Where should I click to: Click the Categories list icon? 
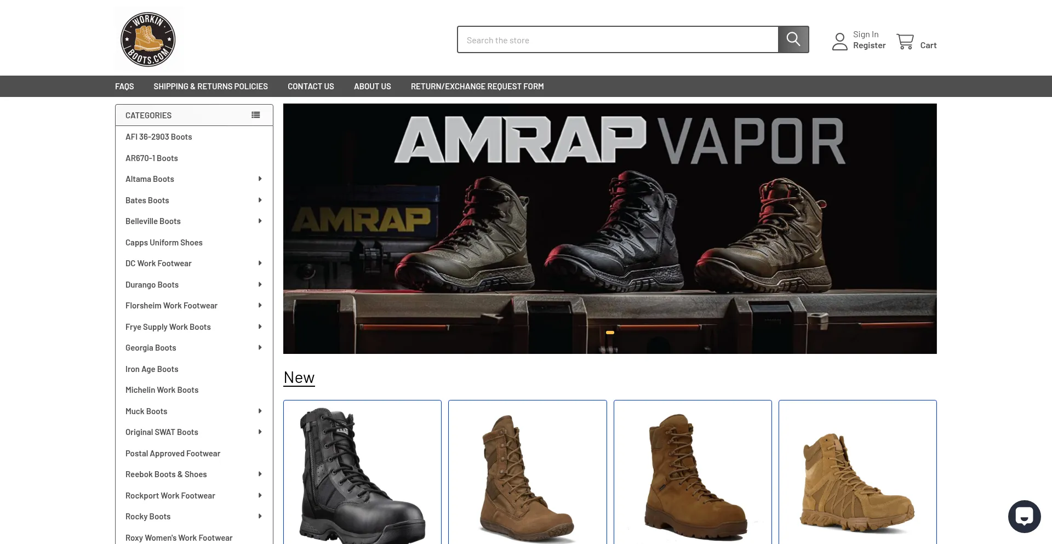[255, 114]
